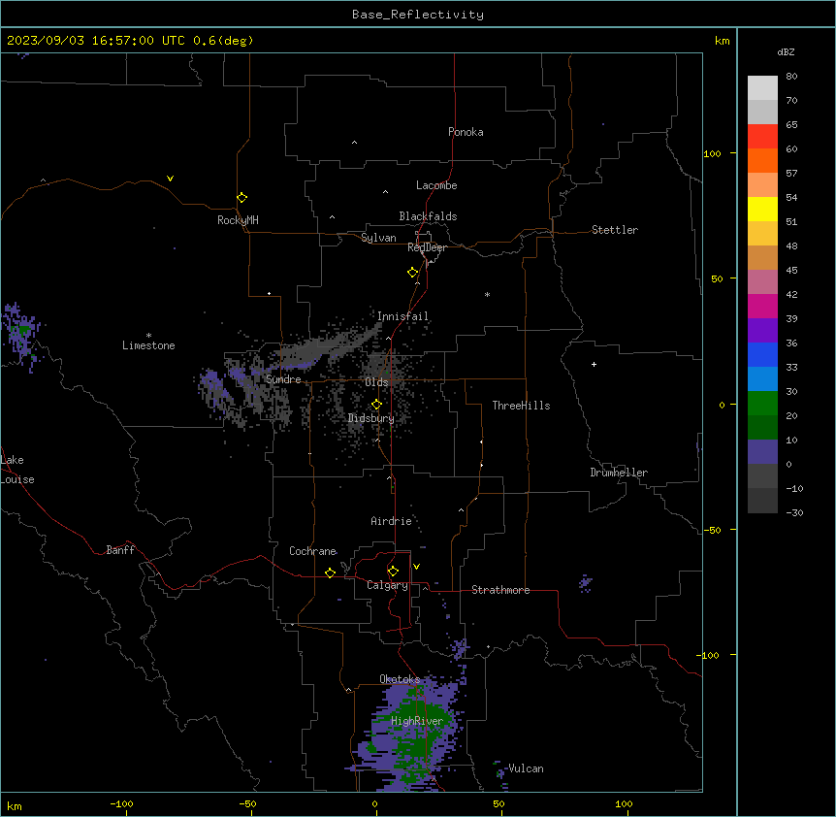
Task: Select the light gray 80-70 dBZ swatch
Action: [x=762, y=88]
